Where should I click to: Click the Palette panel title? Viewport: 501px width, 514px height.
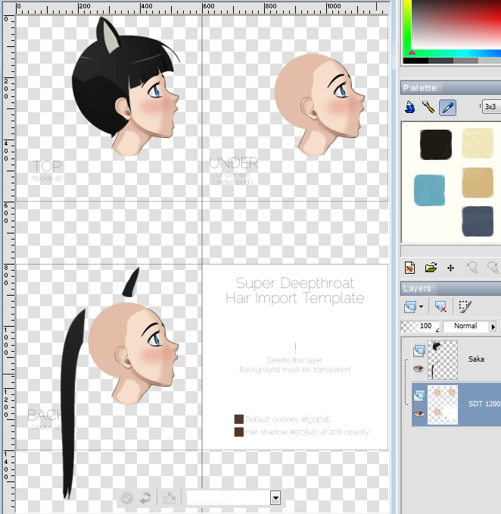419,88
